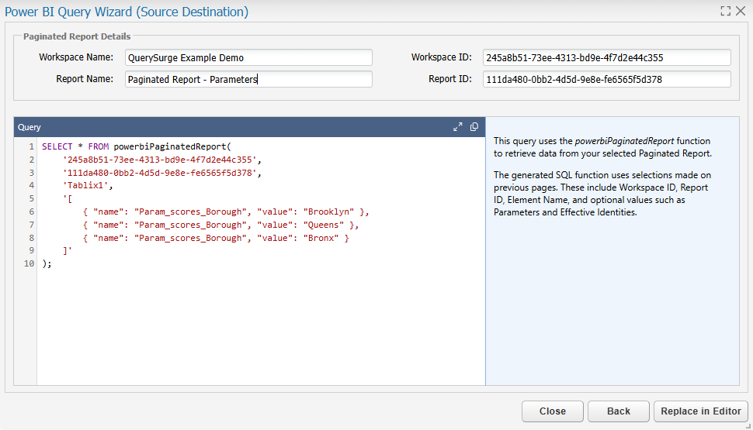Screen dimensions: 753x430
Task: Click the workspace GUID on query line 2
Action: tap(161, 160)
